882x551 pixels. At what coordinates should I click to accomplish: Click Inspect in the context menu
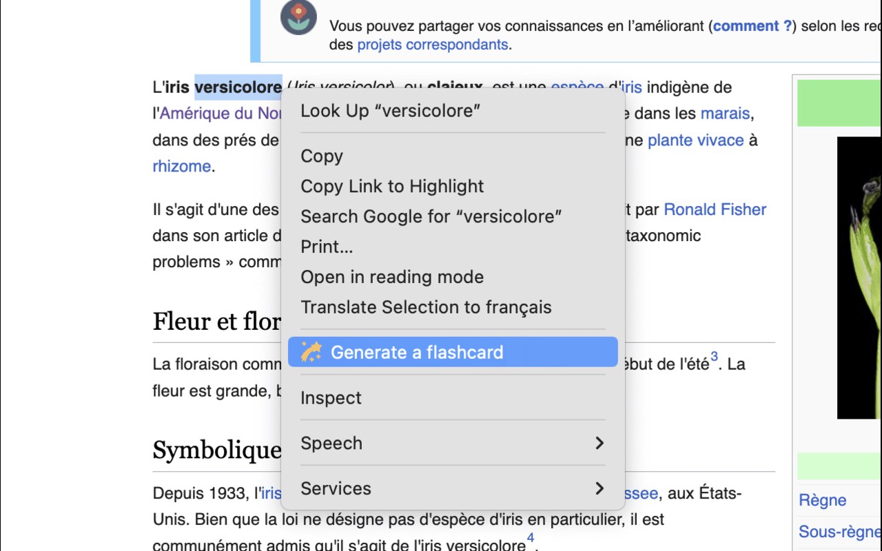click(331, 398)
